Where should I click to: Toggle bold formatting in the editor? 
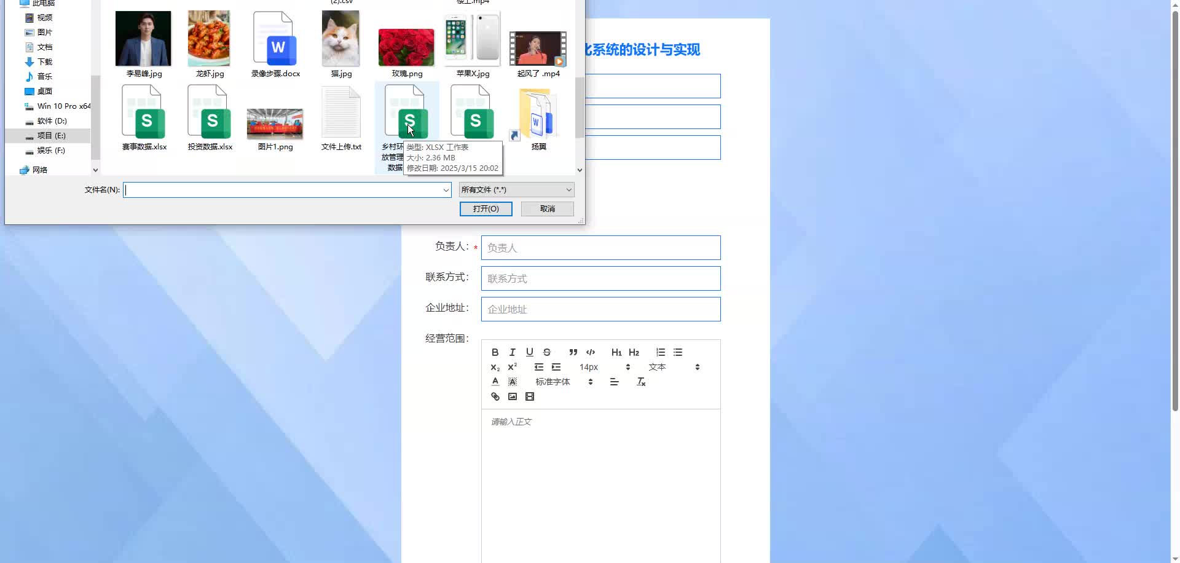pos(495,352)
